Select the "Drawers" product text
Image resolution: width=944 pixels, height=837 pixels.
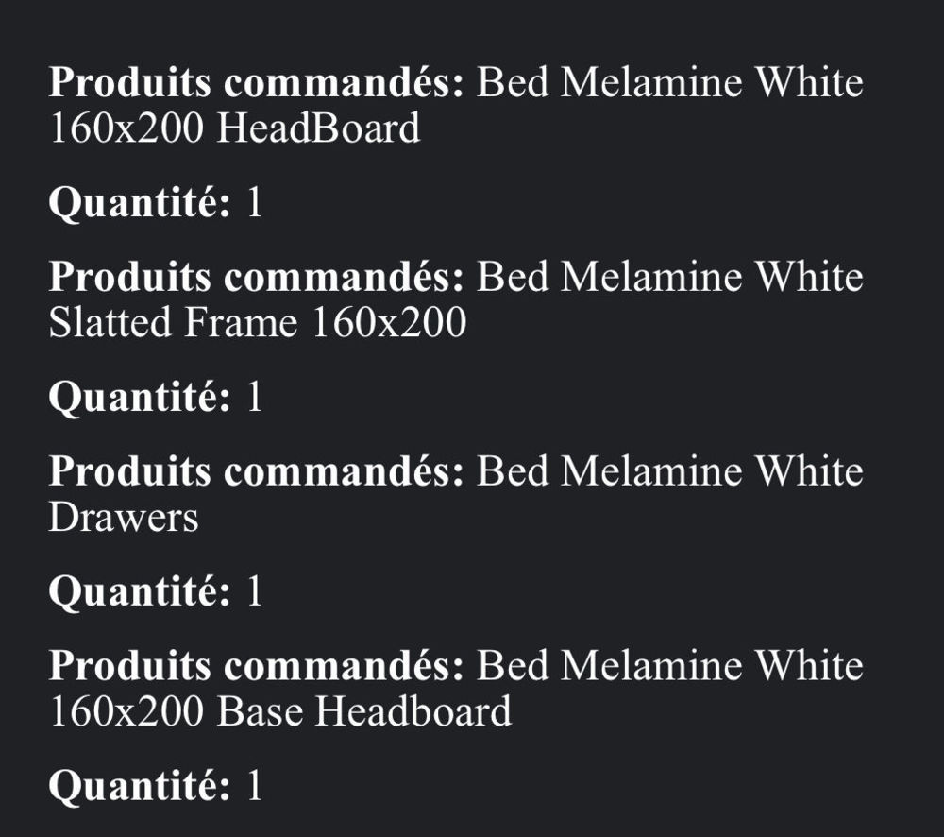coord(124,517)
